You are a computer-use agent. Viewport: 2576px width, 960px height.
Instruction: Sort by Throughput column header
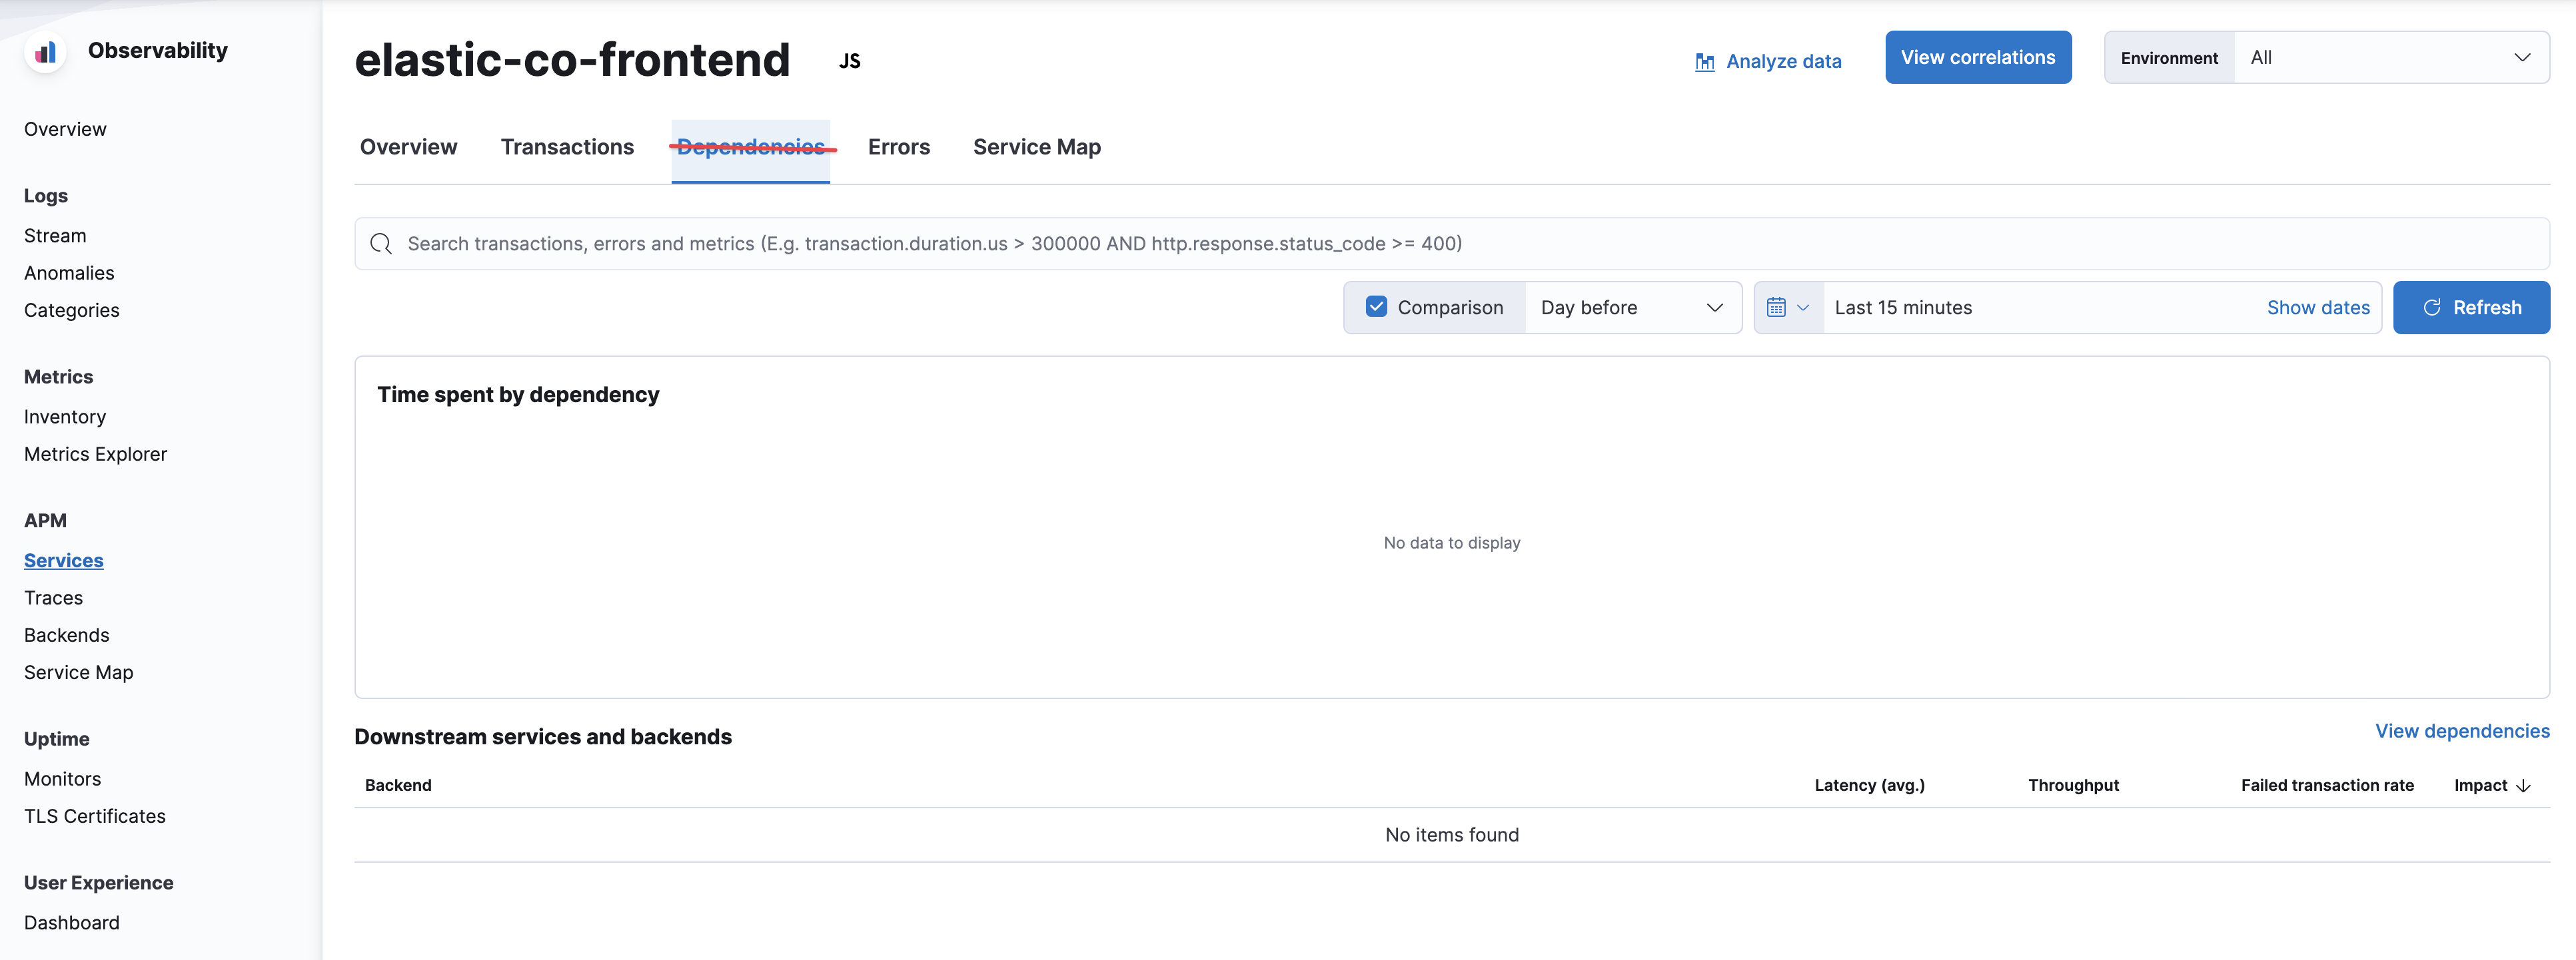pos(2073,785)
